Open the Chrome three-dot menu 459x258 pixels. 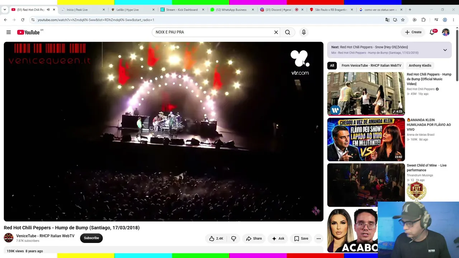tap(453, 20)
